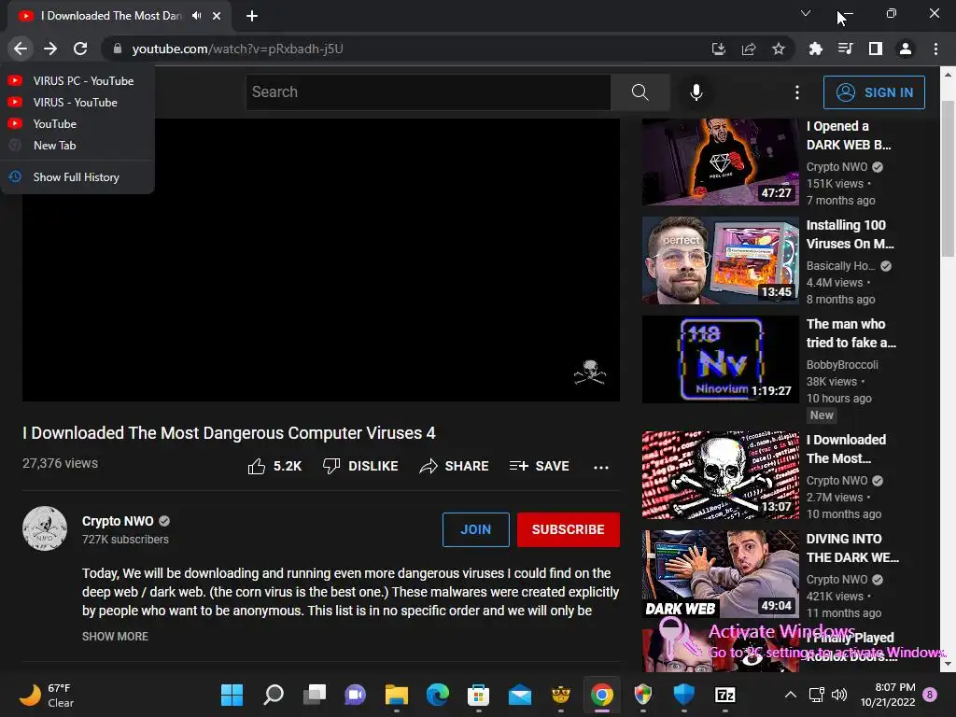This screenshot has width=956, height=717.
Task: Open the more actions ellipsis under video
Action: click(x=601, y=468)
